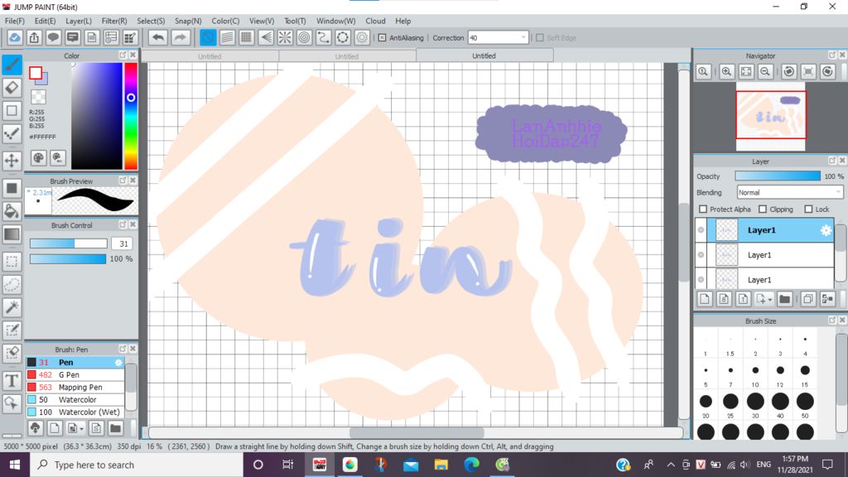The image size is (848, 477).
Task: Toggle the AntiAliasing checkbox
Action: point(382,38)
